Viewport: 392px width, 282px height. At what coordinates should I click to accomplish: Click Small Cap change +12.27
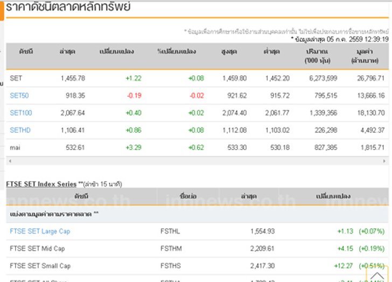344,266
